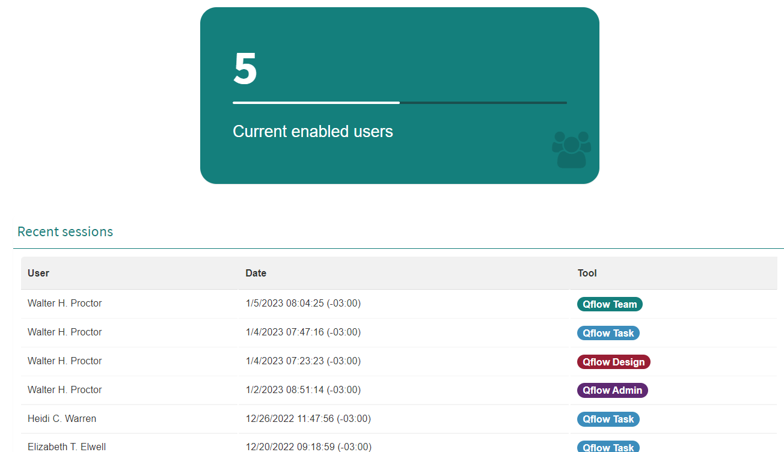Click Qflow Task badge in Elizabeth T. Elwell row
The image size is (784, 452).
click(608, 447)
